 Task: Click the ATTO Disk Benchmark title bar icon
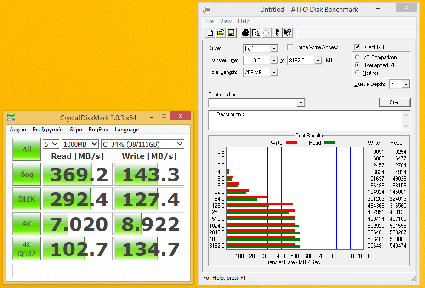207,9
